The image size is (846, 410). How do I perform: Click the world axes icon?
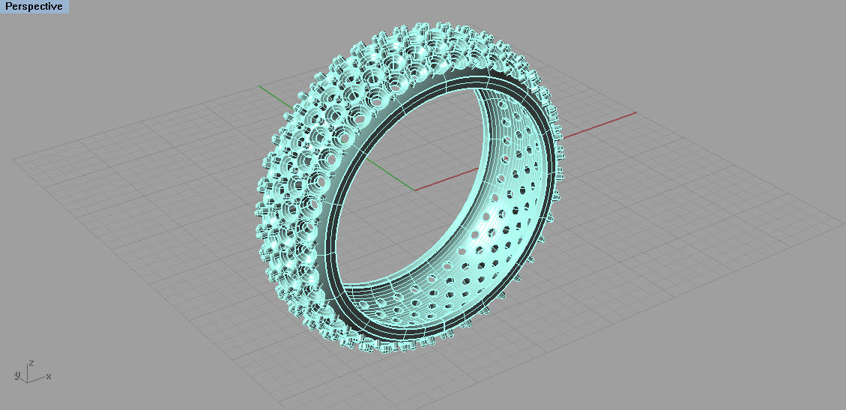click(28, 373)
